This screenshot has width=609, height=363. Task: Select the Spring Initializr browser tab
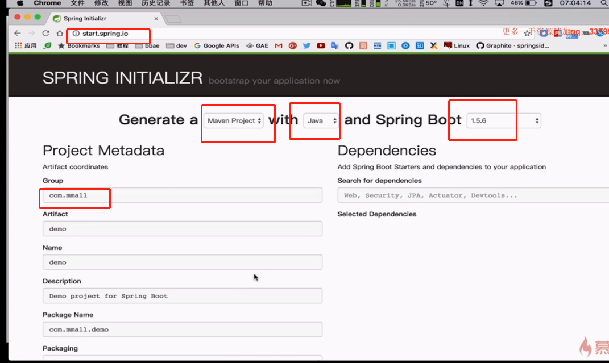coord(104,18)
